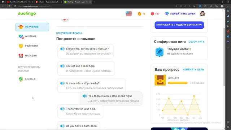Viewport: 231px width, 130px height.
Task: Open the Outlook icon in Edge sidebar
Action: pyautogui.click(x=228, y=36)
